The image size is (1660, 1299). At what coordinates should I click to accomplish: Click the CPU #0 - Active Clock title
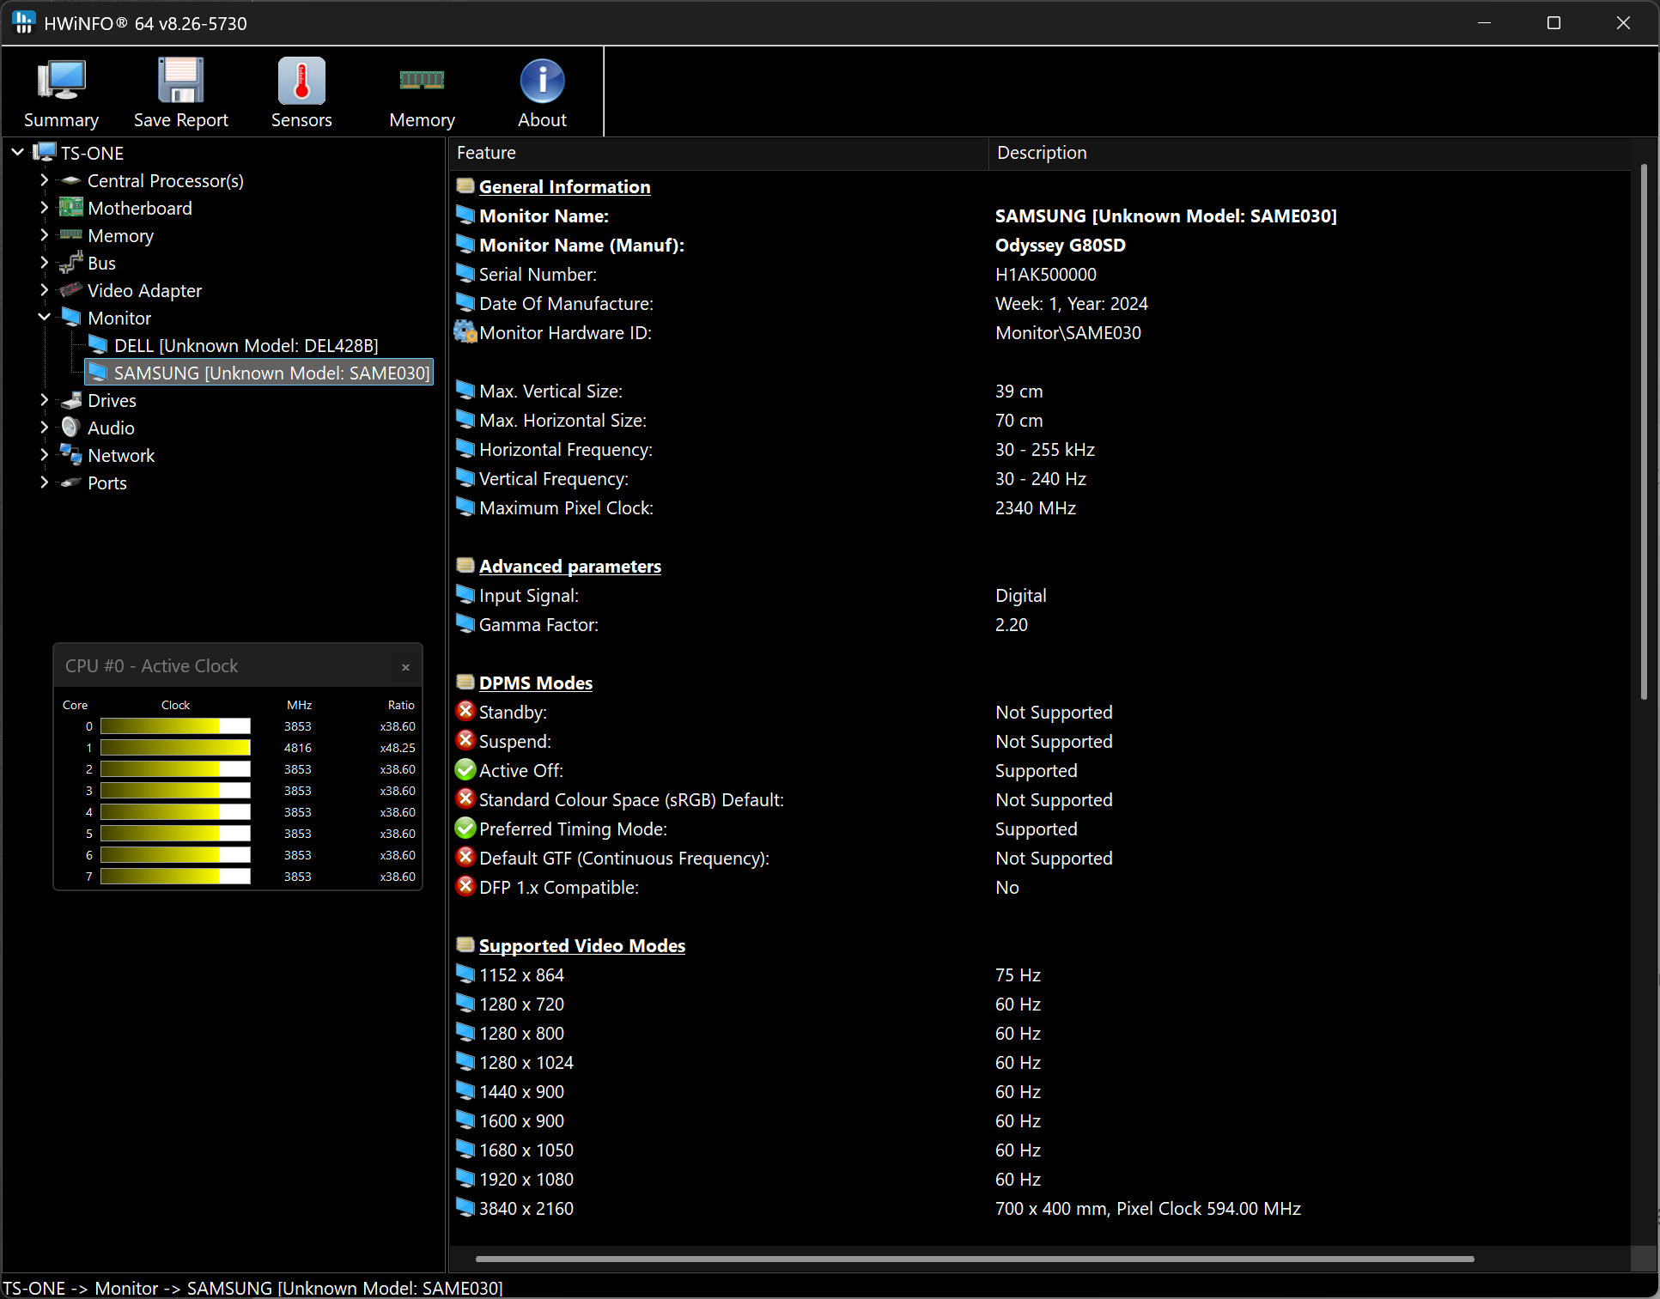tap(151, 666)
